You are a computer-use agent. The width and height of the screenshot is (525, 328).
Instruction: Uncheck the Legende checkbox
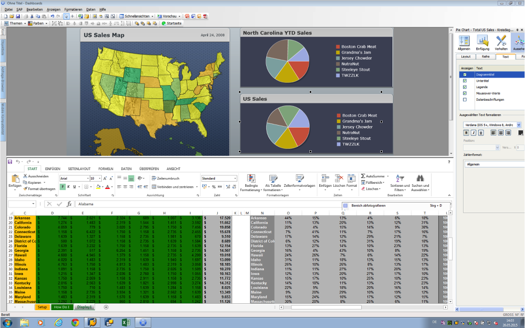tap(465, 87)
